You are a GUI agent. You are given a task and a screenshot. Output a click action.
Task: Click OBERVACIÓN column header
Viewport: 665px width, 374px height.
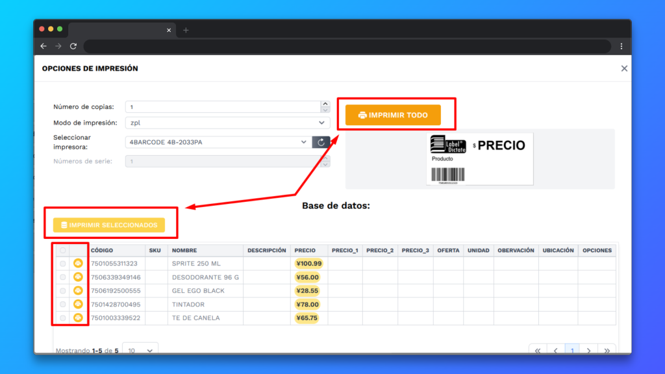(x=516, y=250)
